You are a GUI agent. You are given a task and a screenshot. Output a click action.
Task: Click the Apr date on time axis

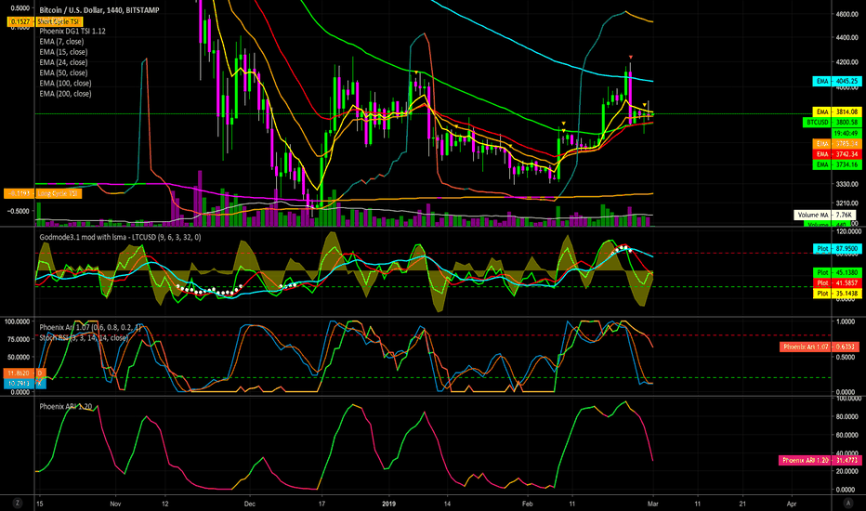pos(792,504)
